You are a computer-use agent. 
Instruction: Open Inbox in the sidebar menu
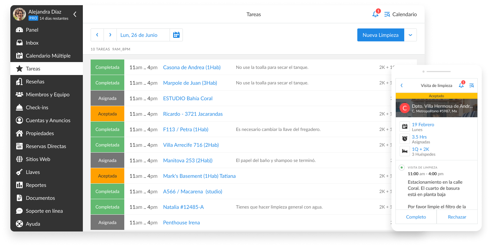click(x=47, y=43)
